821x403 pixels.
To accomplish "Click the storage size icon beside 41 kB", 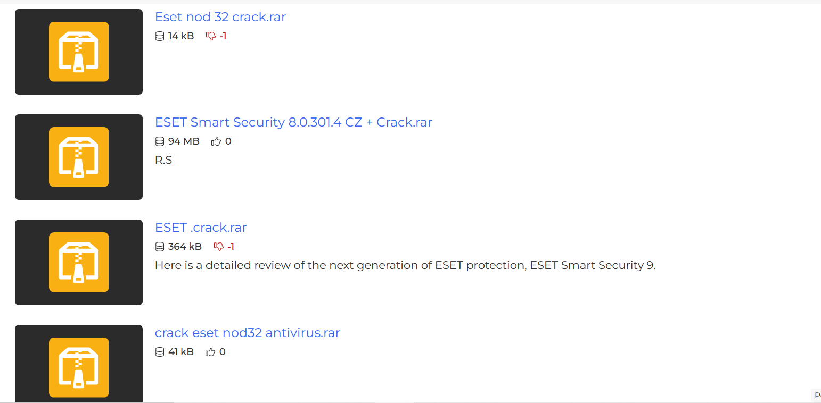I will coord(159,352).
